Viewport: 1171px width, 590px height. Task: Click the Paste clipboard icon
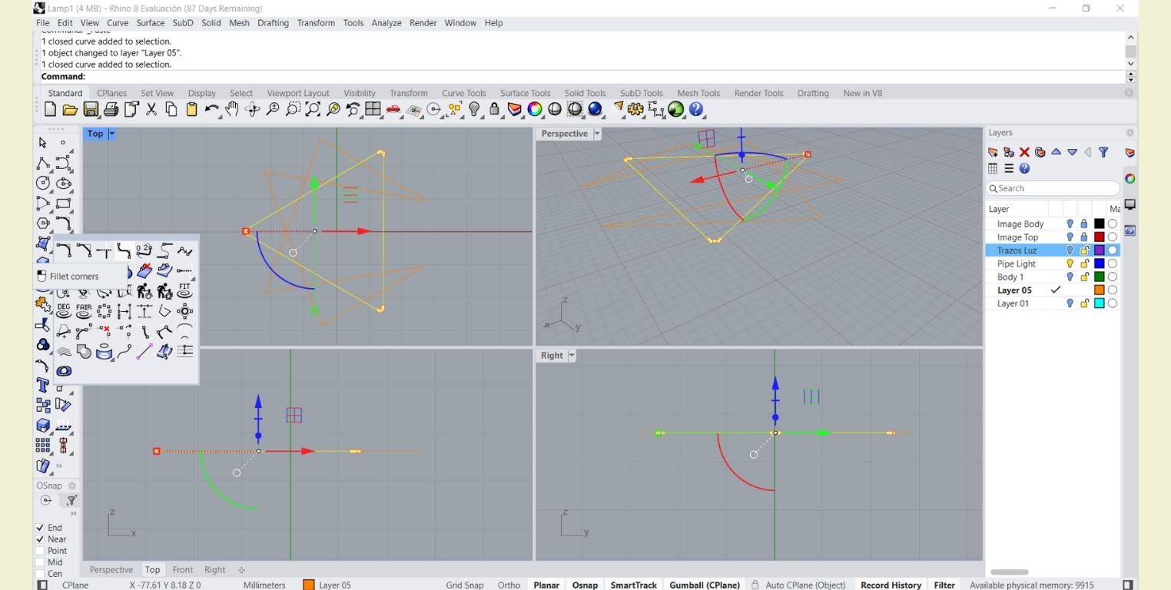coord(192,110)
